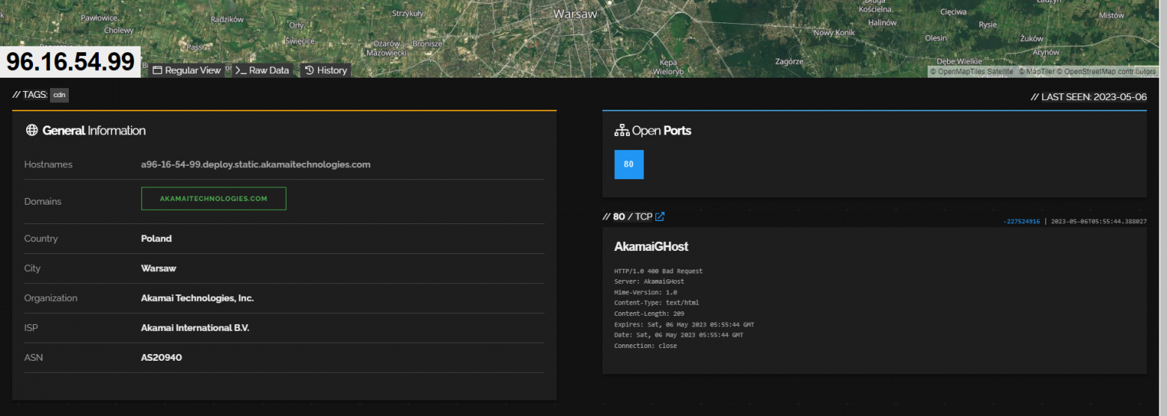Image resolution: width=1167 pixels, height=416 pixels.
Task: Select the City value Warsaw
Action: (x=159, y=268)
